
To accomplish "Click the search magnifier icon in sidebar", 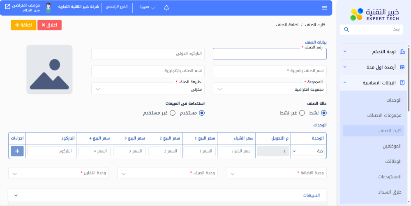I will click(346, 30).
